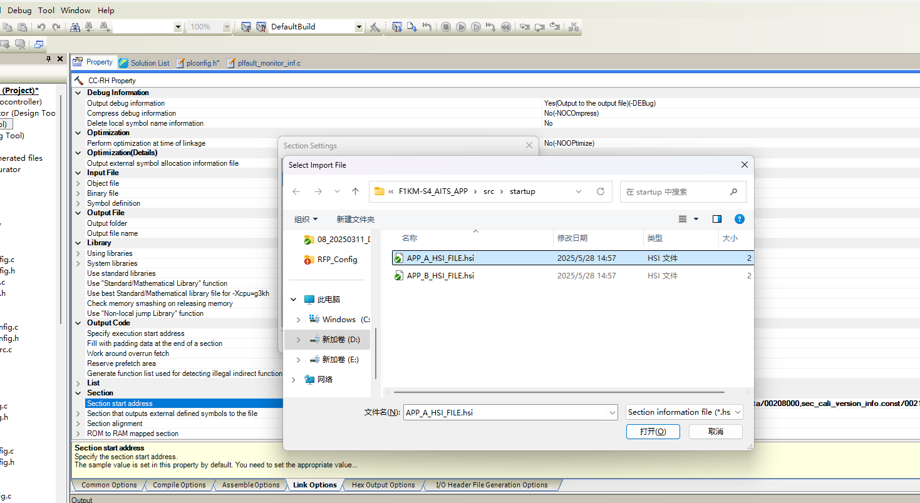The image size is (920, 503).
Task: Refresh the startup folder listing
Action: tap(601, 191)
